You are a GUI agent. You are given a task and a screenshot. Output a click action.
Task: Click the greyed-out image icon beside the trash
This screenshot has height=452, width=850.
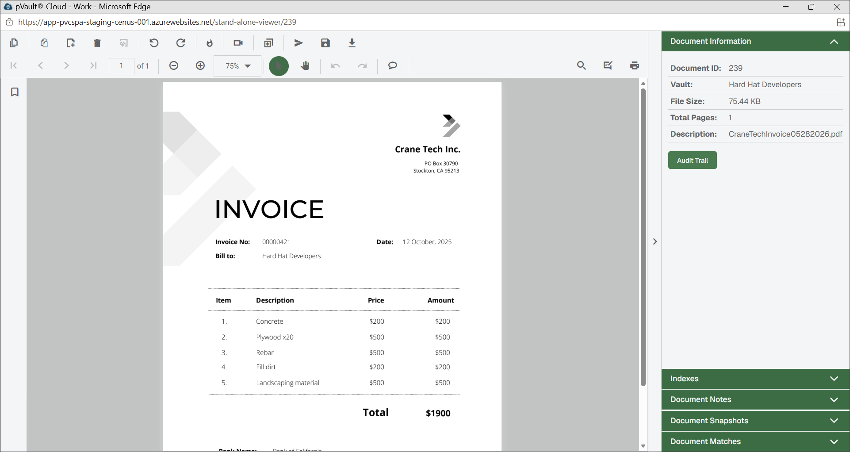pos(124,43)
